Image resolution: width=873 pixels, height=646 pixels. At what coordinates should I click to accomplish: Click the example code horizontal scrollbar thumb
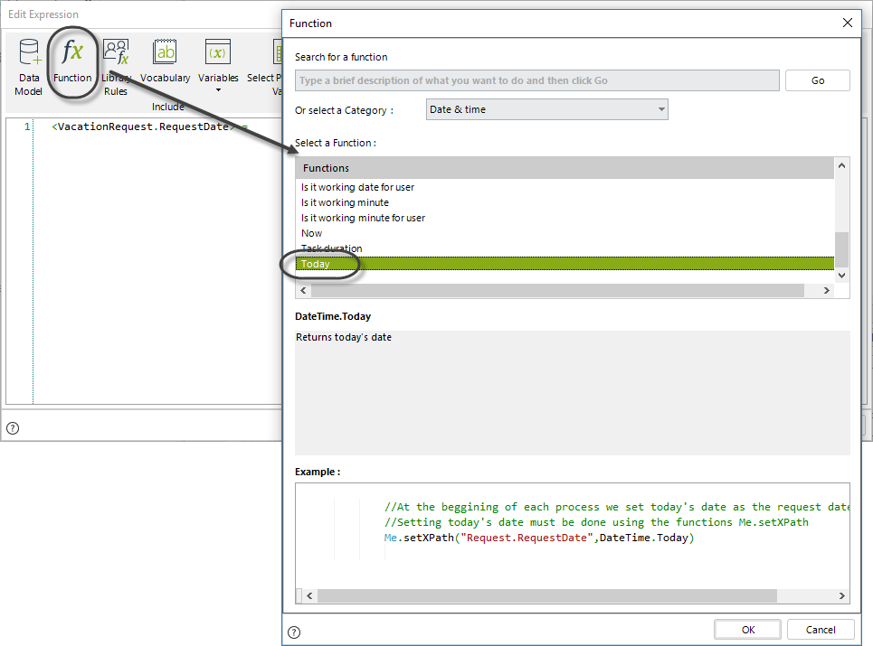(546, 596)
